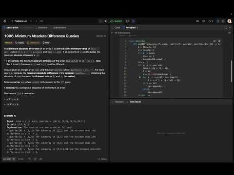Open the help icon in footer
This screenshot has height=175, width=234.
tap(41, 159)
